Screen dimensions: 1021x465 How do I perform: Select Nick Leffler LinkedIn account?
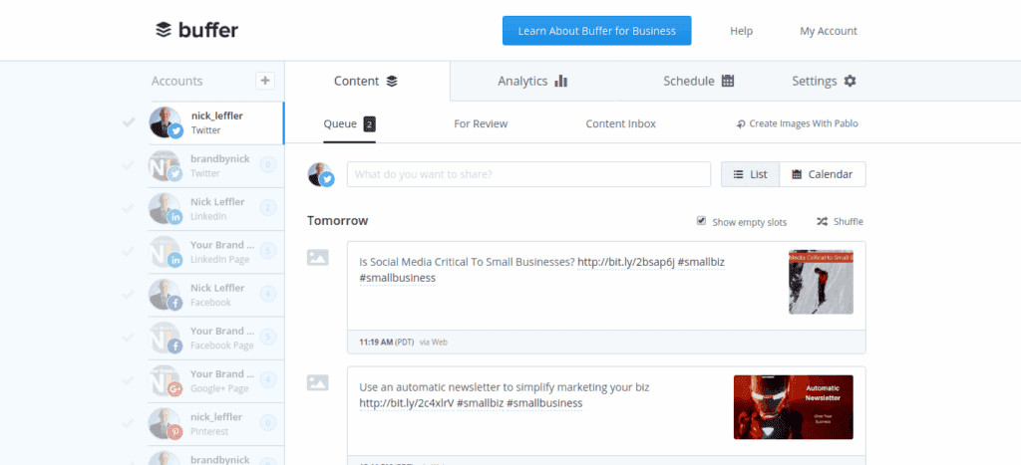216,208
